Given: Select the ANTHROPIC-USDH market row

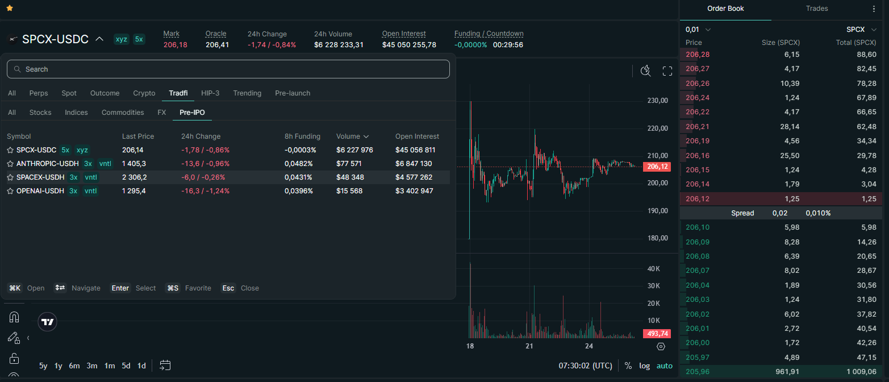Looking at the screenshot, I should [228, 164].
